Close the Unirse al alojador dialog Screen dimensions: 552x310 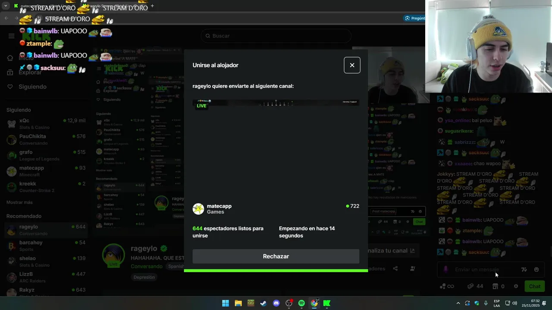(x=352, y=65)
